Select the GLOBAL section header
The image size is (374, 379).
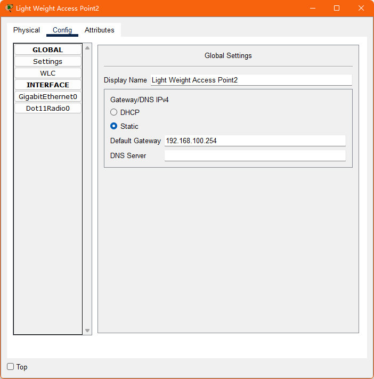tap(47, 50)
